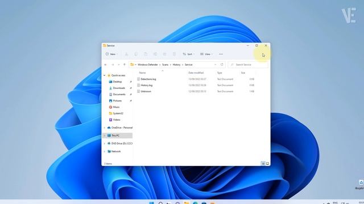The image size is (364, 204).
Task: Click the Paste clipboard icon
Action: pos(146,54)
